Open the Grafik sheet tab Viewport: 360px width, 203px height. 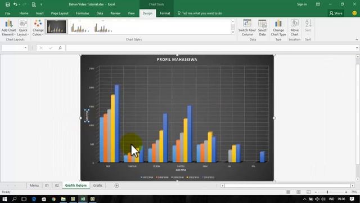point(97,186)
